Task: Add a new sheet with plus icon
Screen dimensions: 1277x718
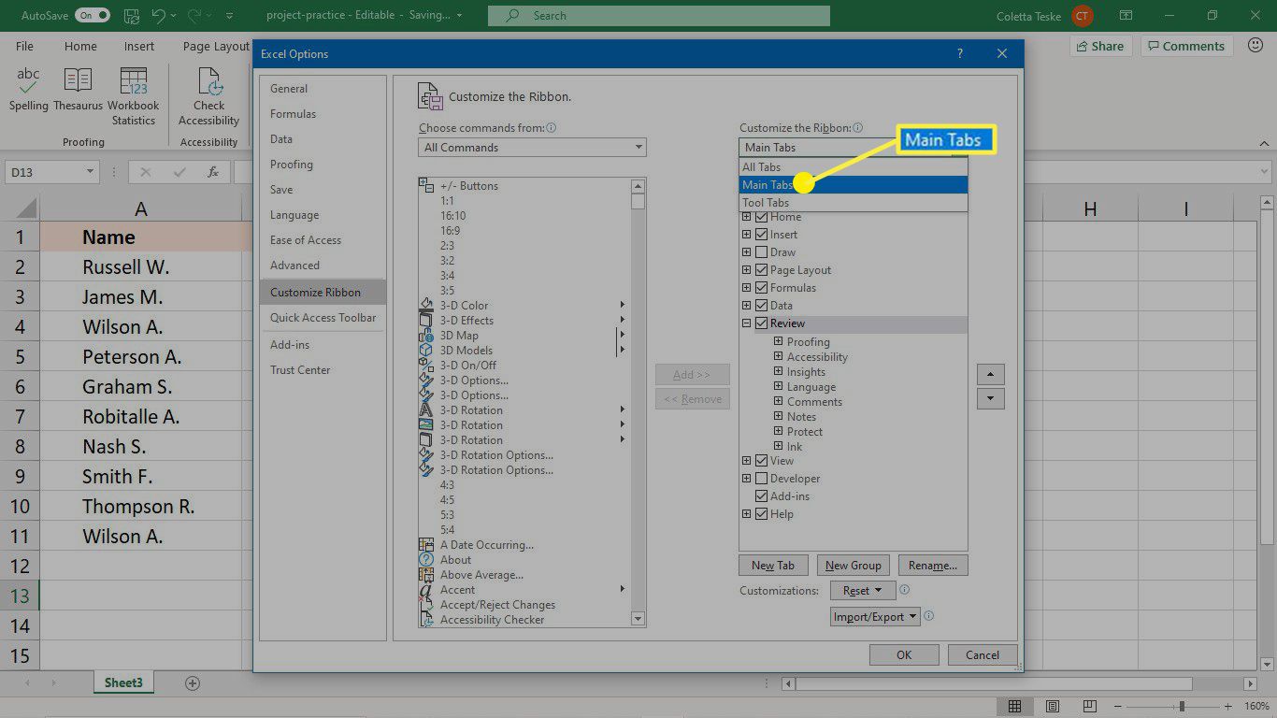Action: (193, 683)
